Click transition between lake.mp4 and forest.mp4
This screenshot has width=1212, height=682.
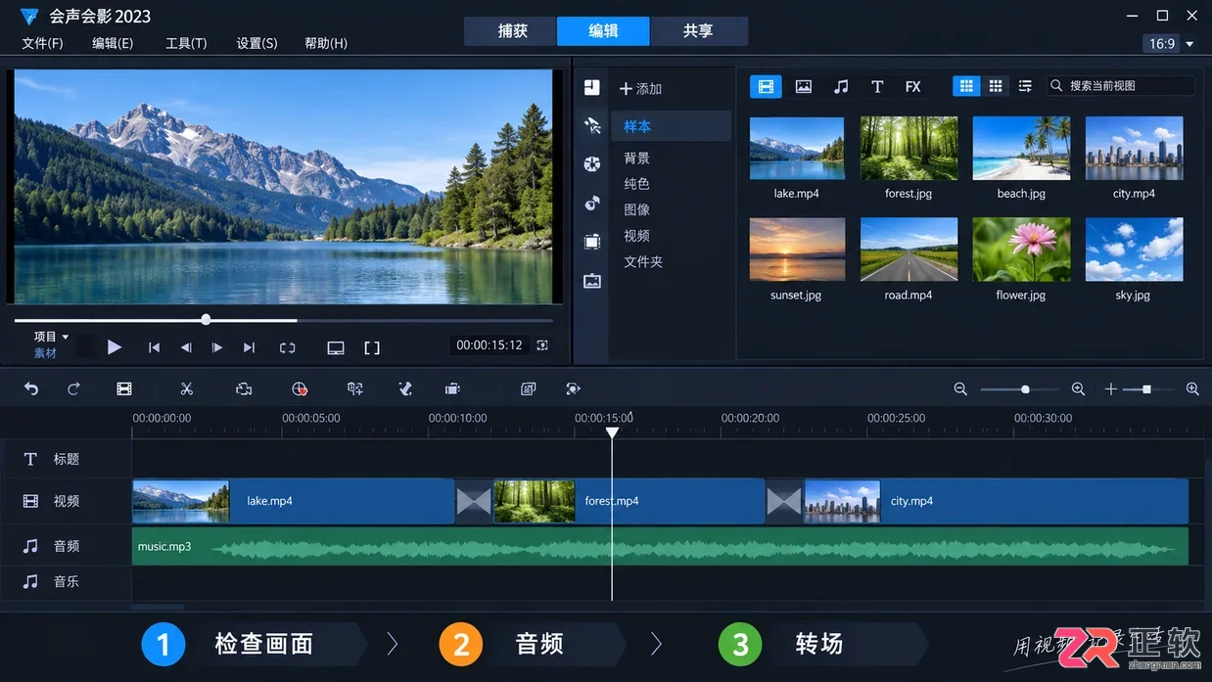tap(474, 501)
